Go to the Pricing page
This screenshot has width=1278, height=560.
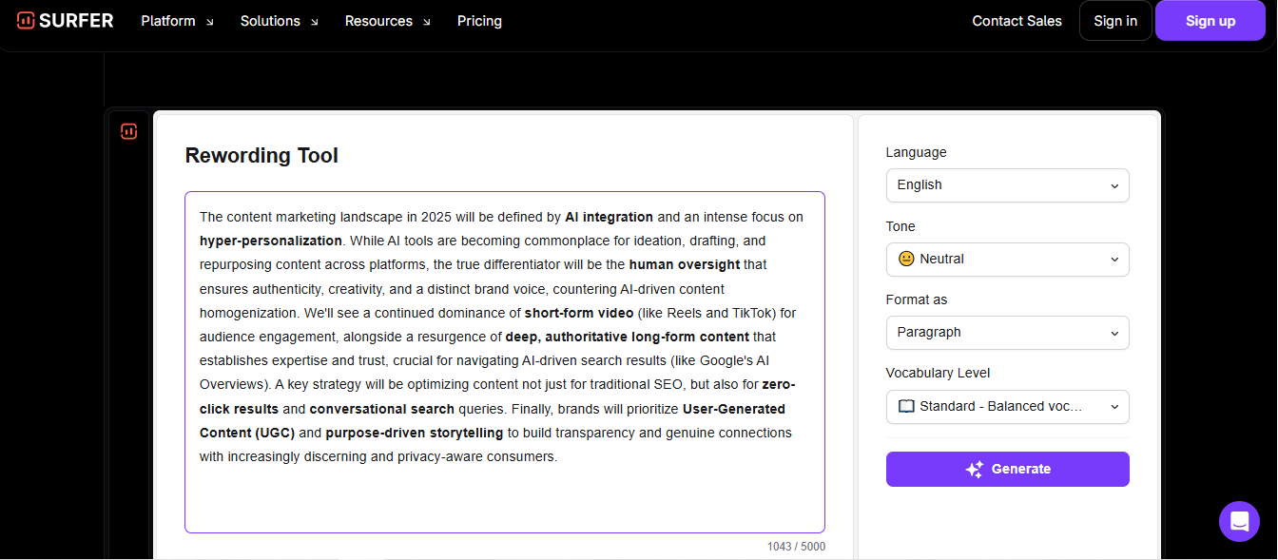pos(479,21)
